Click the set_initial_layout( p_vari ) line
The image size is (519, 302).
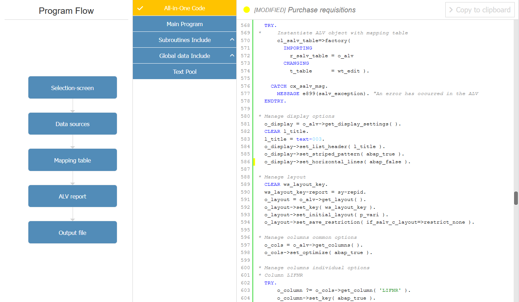(326, 215)
